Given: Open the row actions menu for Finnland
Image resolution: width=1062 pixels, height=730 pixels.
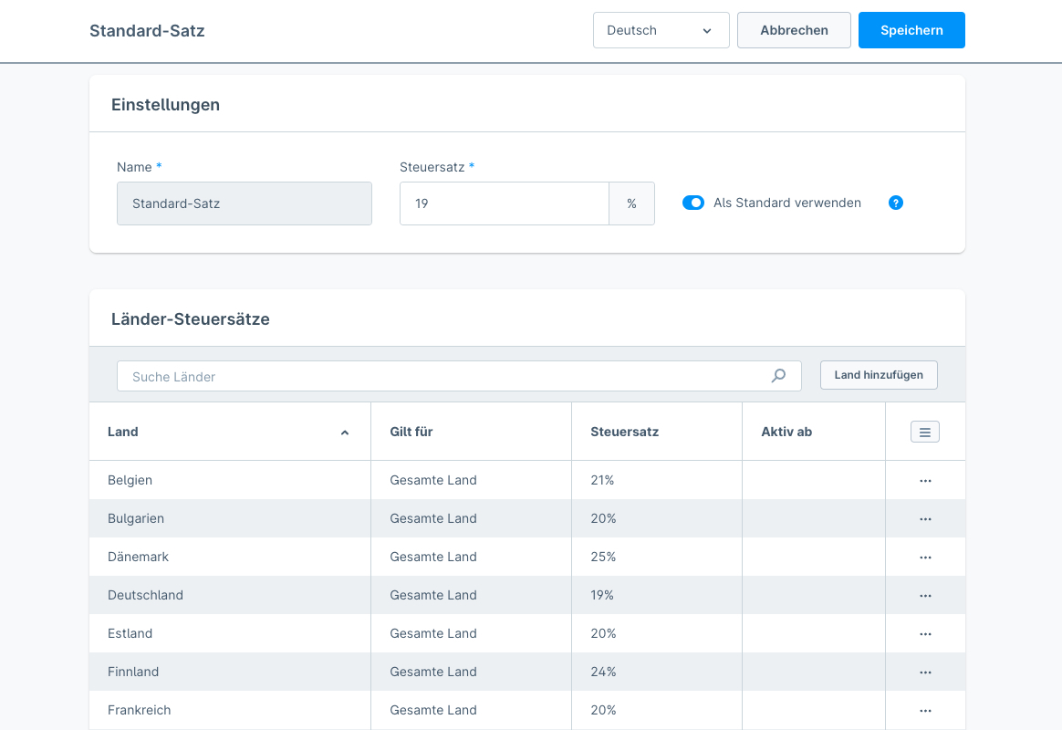Looking at the screenshot, I should pyautogui.click(x=925, y=672).
